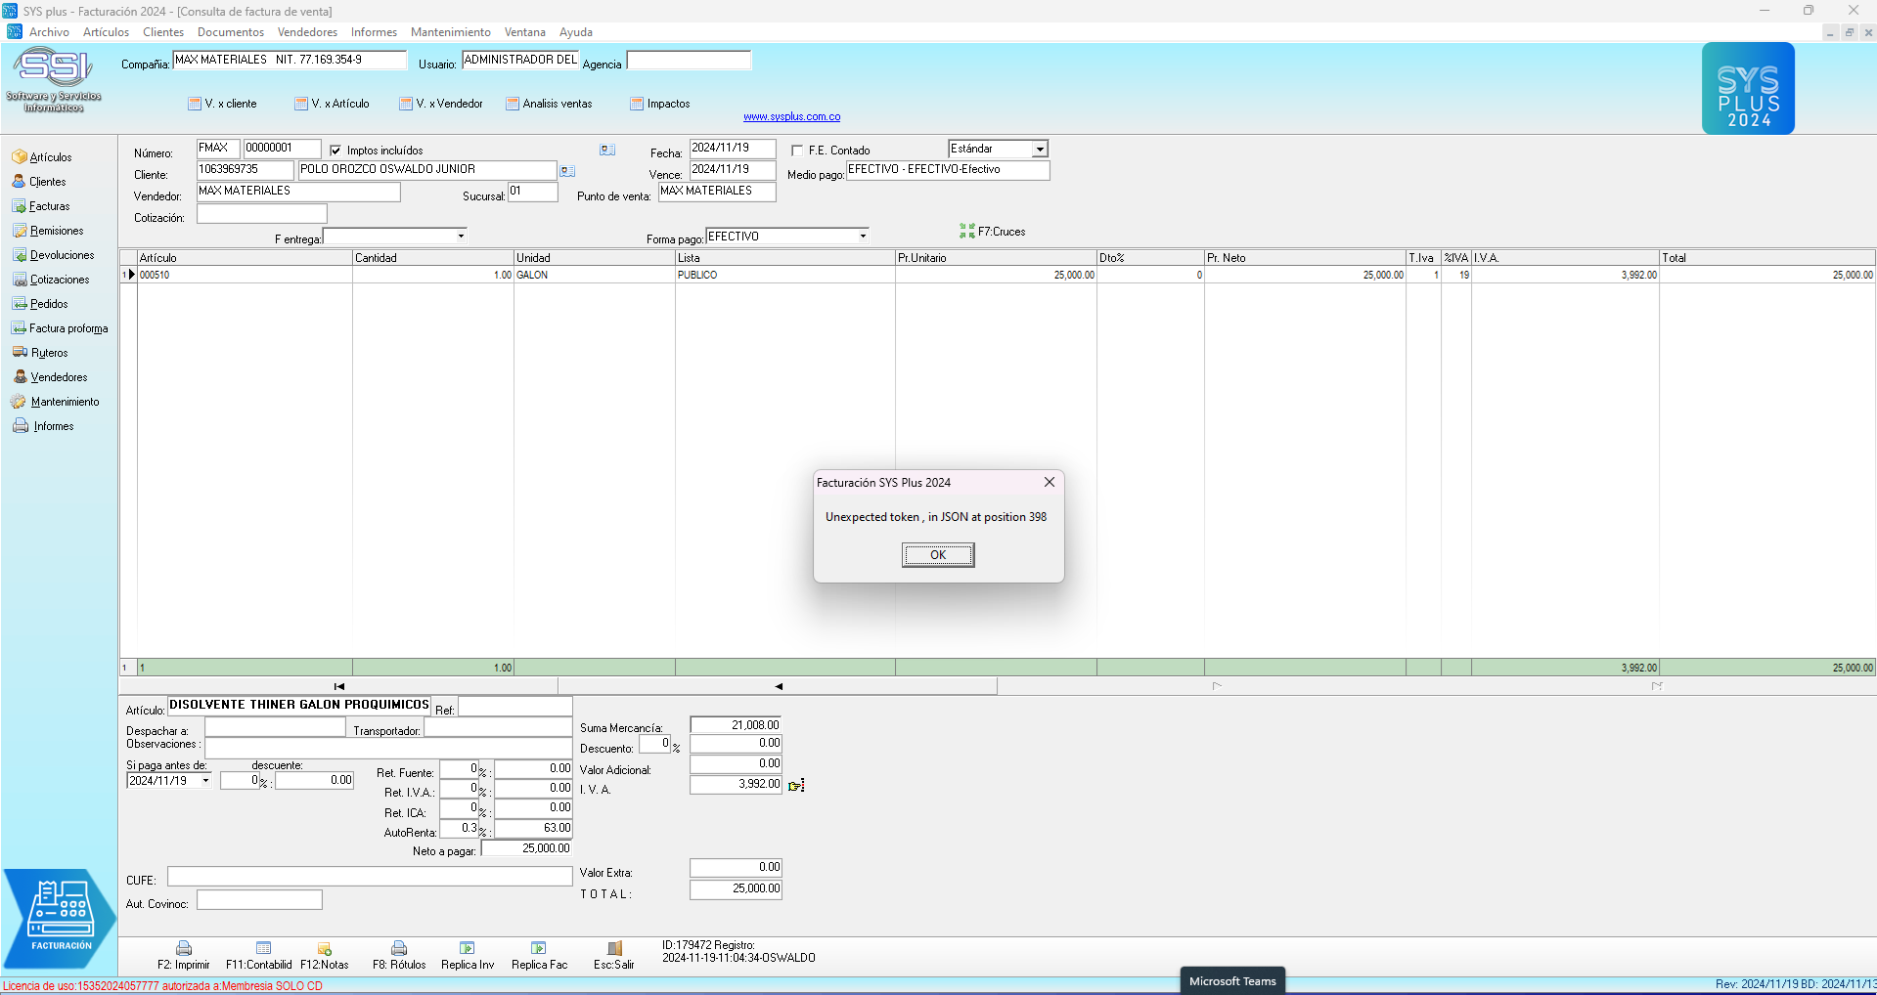This screenshot has height=995, width=1877.
Task: Open V. x Vendedor report
Action: 441,104
